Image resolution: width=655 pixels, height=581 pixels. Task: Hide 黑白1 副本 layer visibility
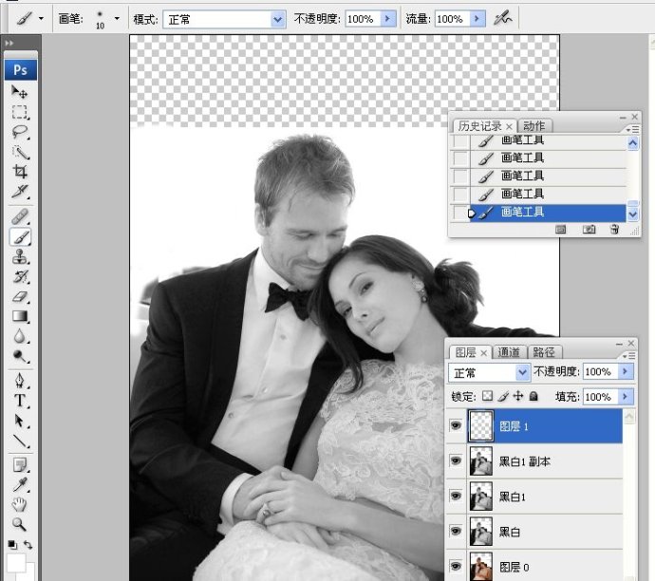click(456, 460)
